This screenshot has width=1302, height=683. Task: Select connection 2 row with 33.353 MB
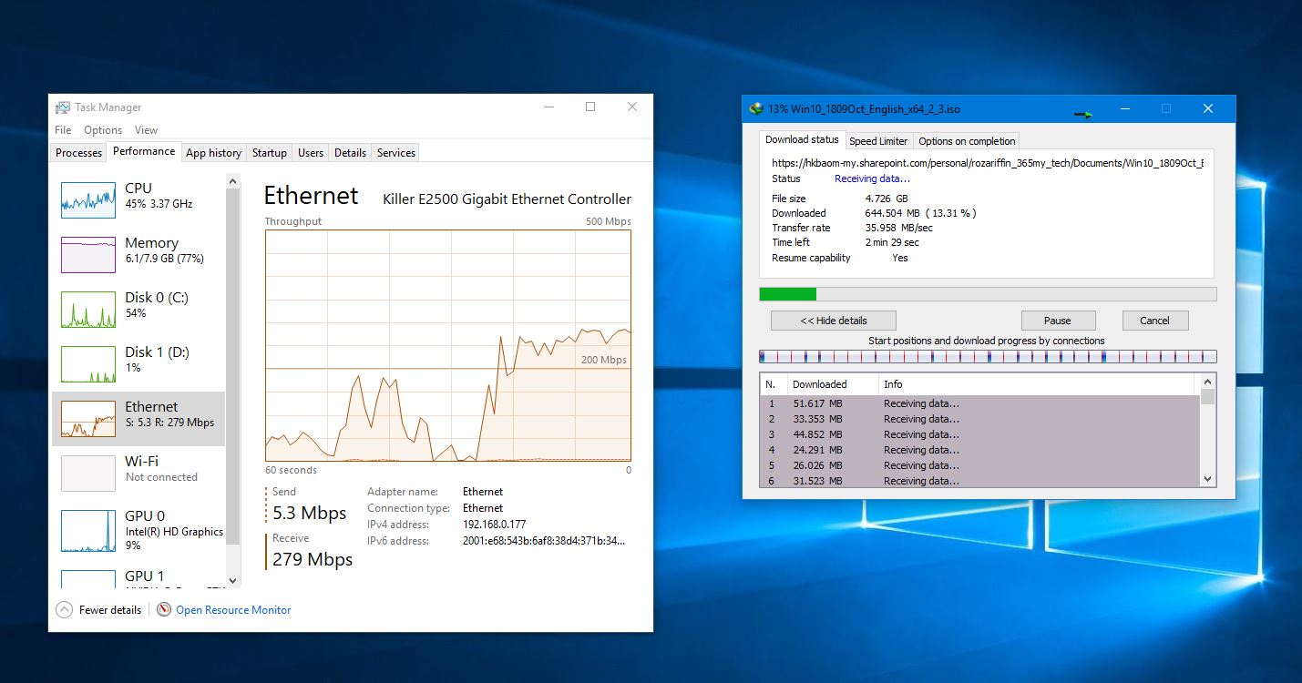click(x=980, y=419)
